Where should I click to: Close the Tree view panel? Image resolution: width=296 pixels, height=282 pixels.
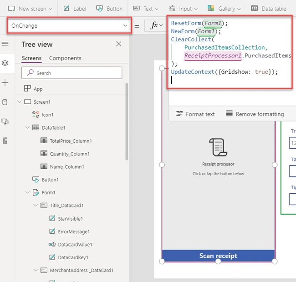pyautogui.click(x=118, y=44)
